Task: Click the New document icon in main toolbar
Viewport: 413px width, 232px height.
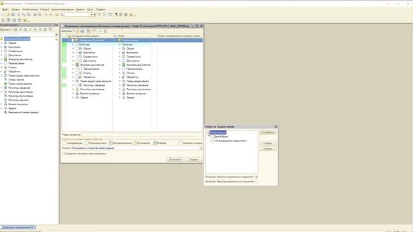Action: (x=3, y=15)
